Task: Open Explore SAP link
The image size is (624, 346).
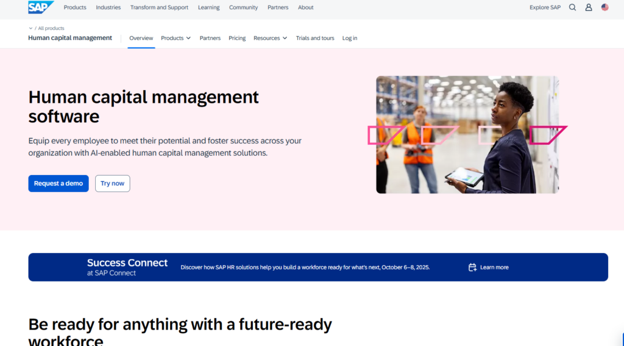Action: coord(545,7)
